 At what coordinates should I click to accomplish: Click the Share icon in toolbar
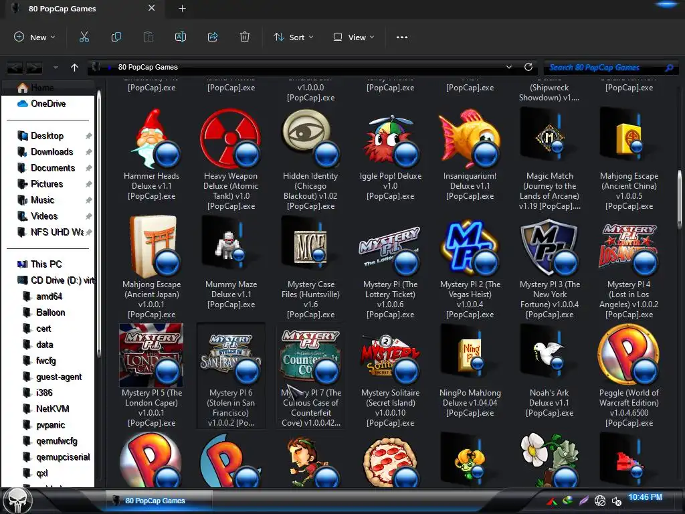[213, 37]
